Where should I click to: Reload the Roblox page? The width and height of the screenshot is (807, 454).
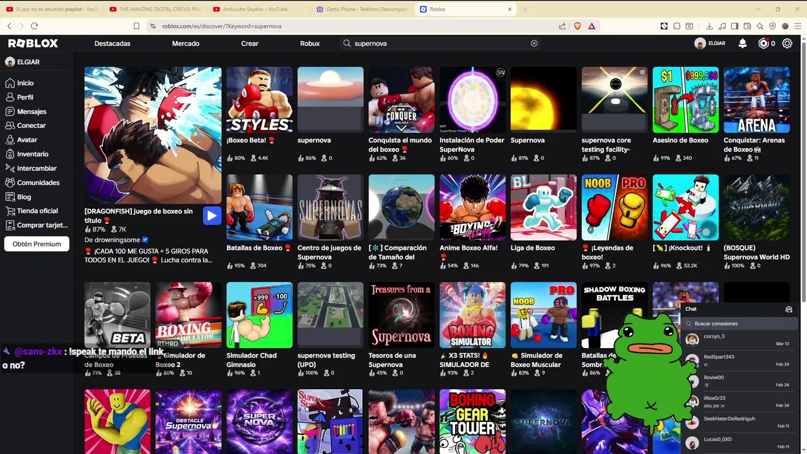(x=34, y=26)
